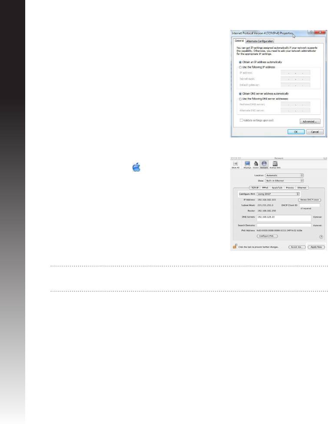Enable Validate settings upon exit checkbox

point(240,120)
